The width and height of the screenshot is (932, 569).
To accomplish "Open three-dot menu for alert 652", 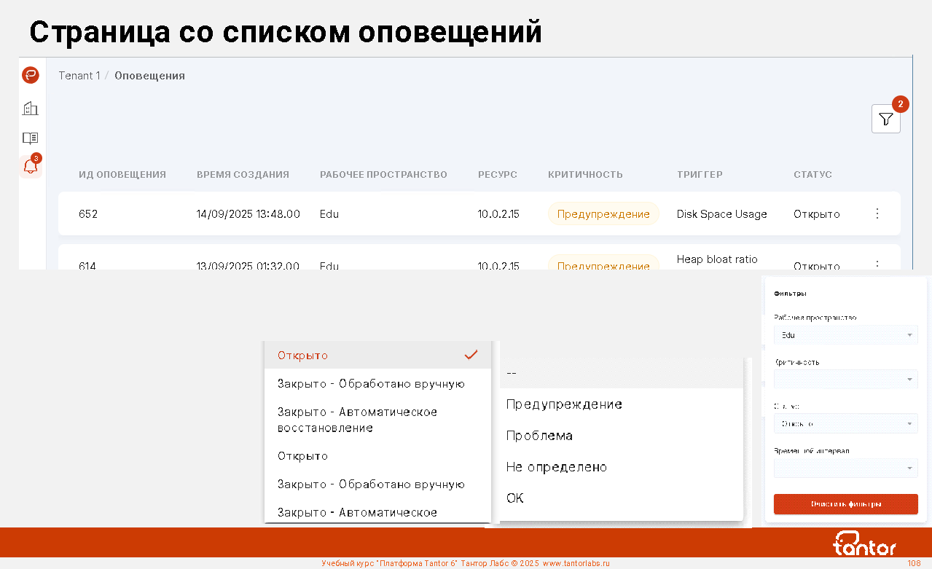I will tap(877, 213).
